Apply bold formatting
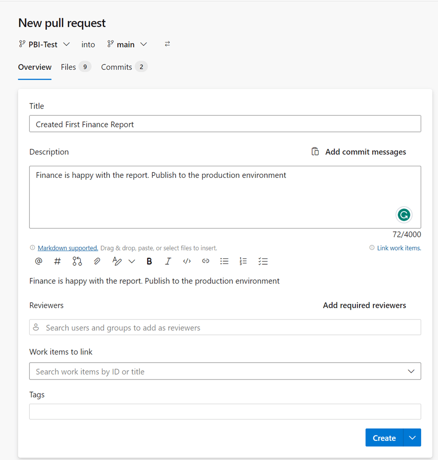This screenshot has width=438, height=460. [149, 261]
